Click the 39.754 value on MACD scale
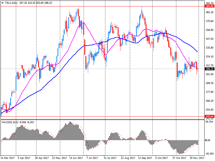The image size is (215, 161). point(209,121)
